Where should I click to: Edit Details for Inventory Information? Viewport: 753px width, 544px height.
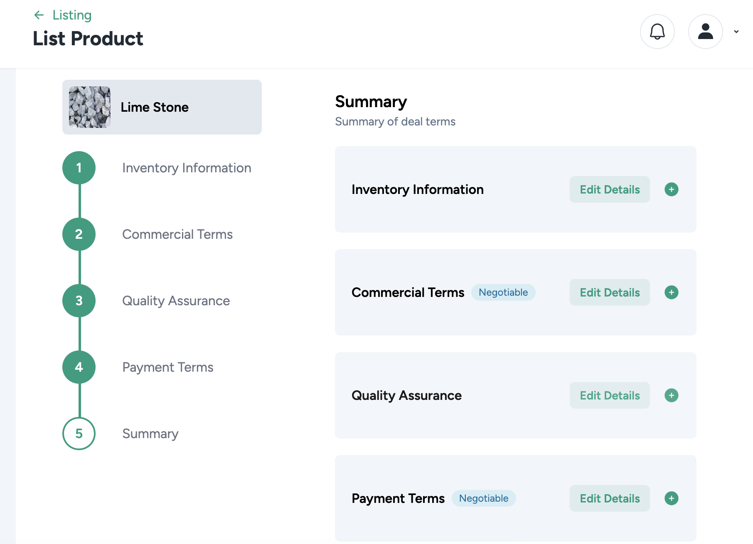click(x=609, y=189)
